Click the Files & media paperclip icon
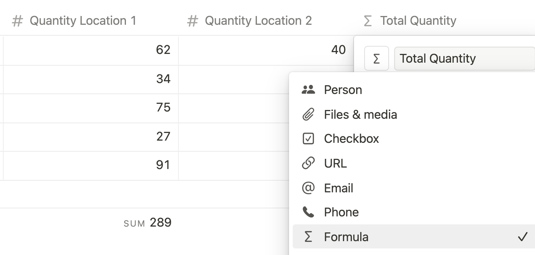The width and height of the screenshot is (535, 255). pyautogui.click(x=308, y=114)
